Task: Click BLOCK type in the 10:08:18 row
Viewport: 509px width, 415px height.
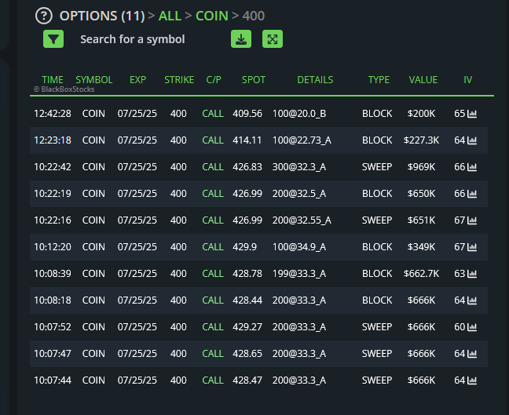Action: [x=377, y=300]
